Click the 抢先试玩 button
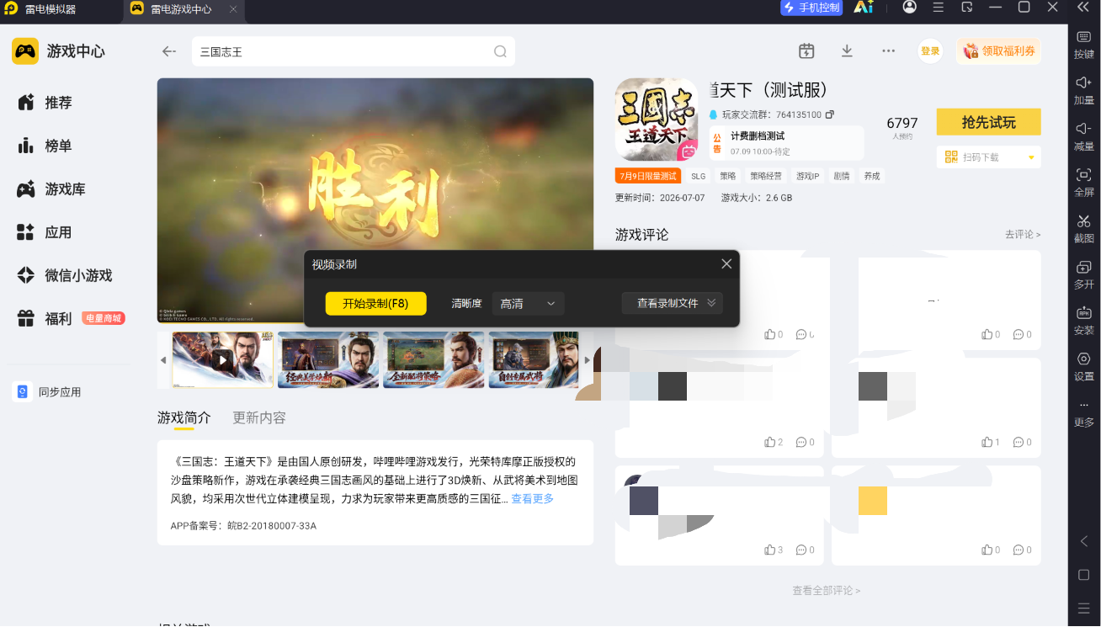 989,122
